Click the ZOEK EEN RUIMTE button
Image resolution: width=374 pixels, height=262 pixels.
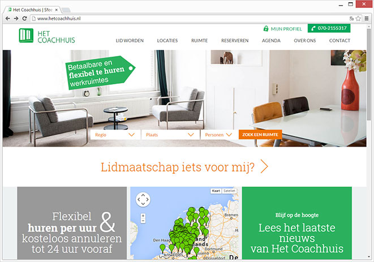[x=260, y=135]
